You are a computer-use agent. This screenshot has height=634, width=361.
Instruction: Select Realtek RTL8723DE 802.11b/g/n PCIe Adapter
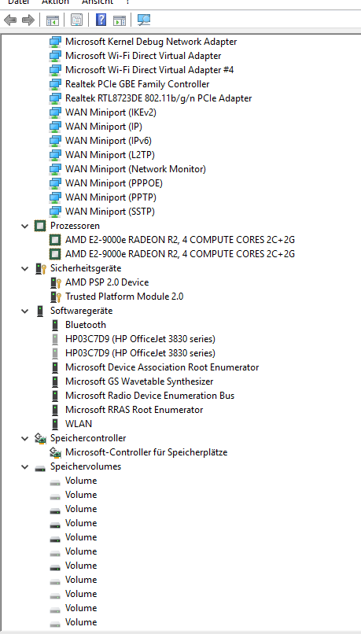pyautogui.click(x=158, y=98)
